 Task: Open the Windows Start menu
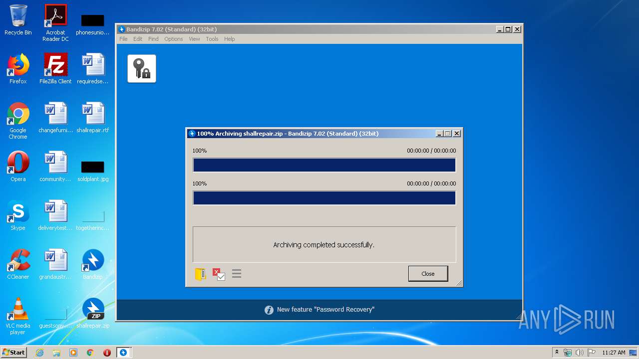(x=13, y=352)
